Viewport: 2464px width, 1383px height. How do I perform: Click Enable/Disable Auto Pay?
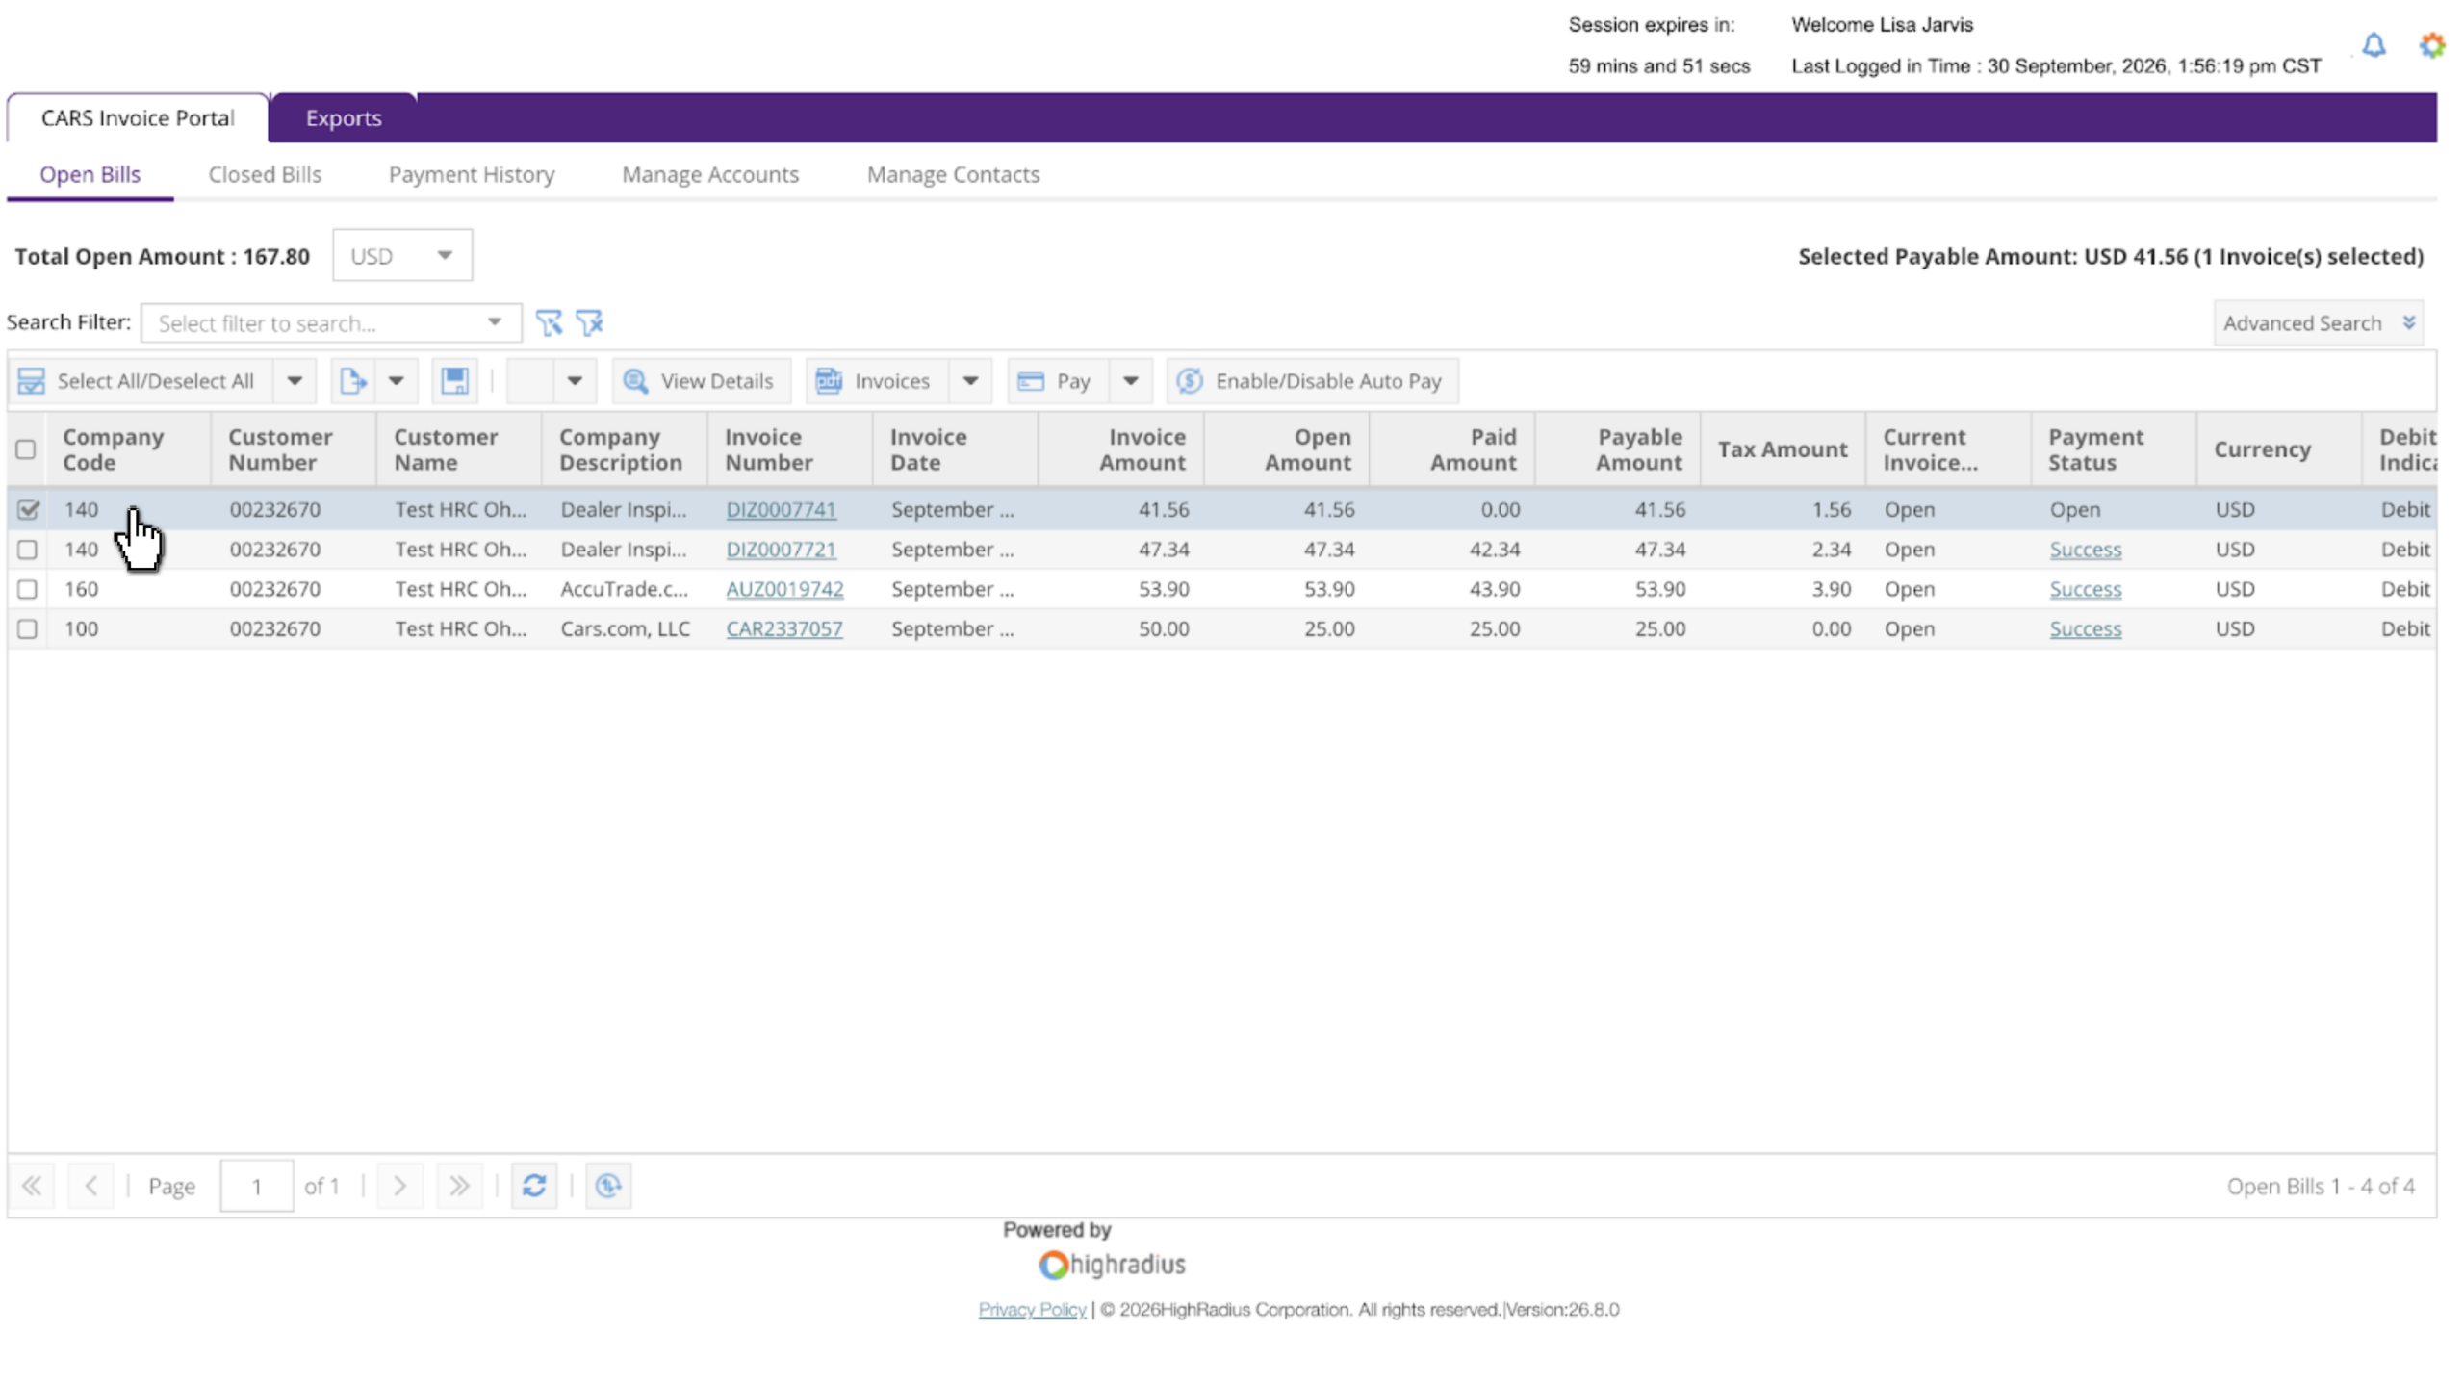(1311, 381)
